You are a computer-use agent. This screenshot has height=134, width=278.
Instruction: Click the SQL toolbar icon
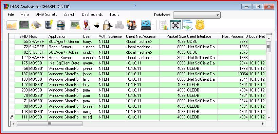tap(97, 26)
